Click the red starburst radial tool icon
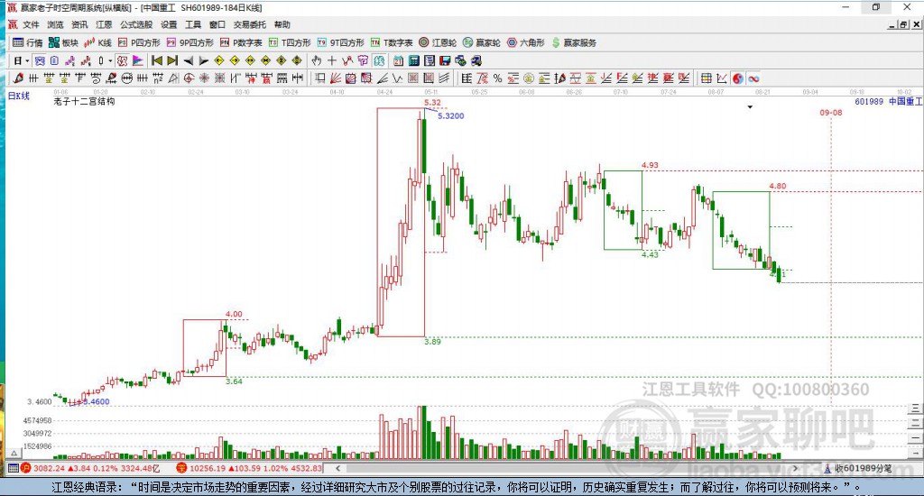This screenshot has width=924, height=496. click(204, 78)
